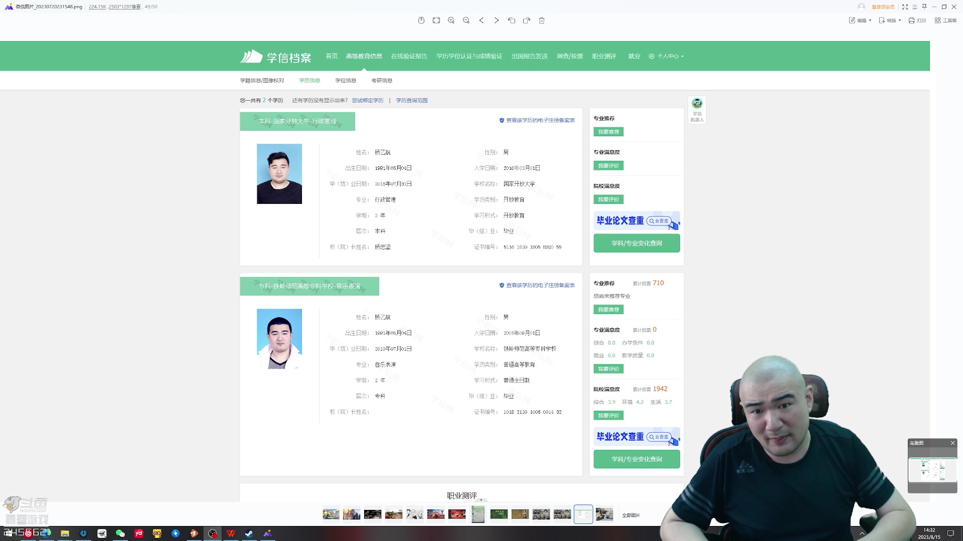Open 学历学位认证与成绩验证 nav item
Screen dimensions: 963x541
point(469,56)
